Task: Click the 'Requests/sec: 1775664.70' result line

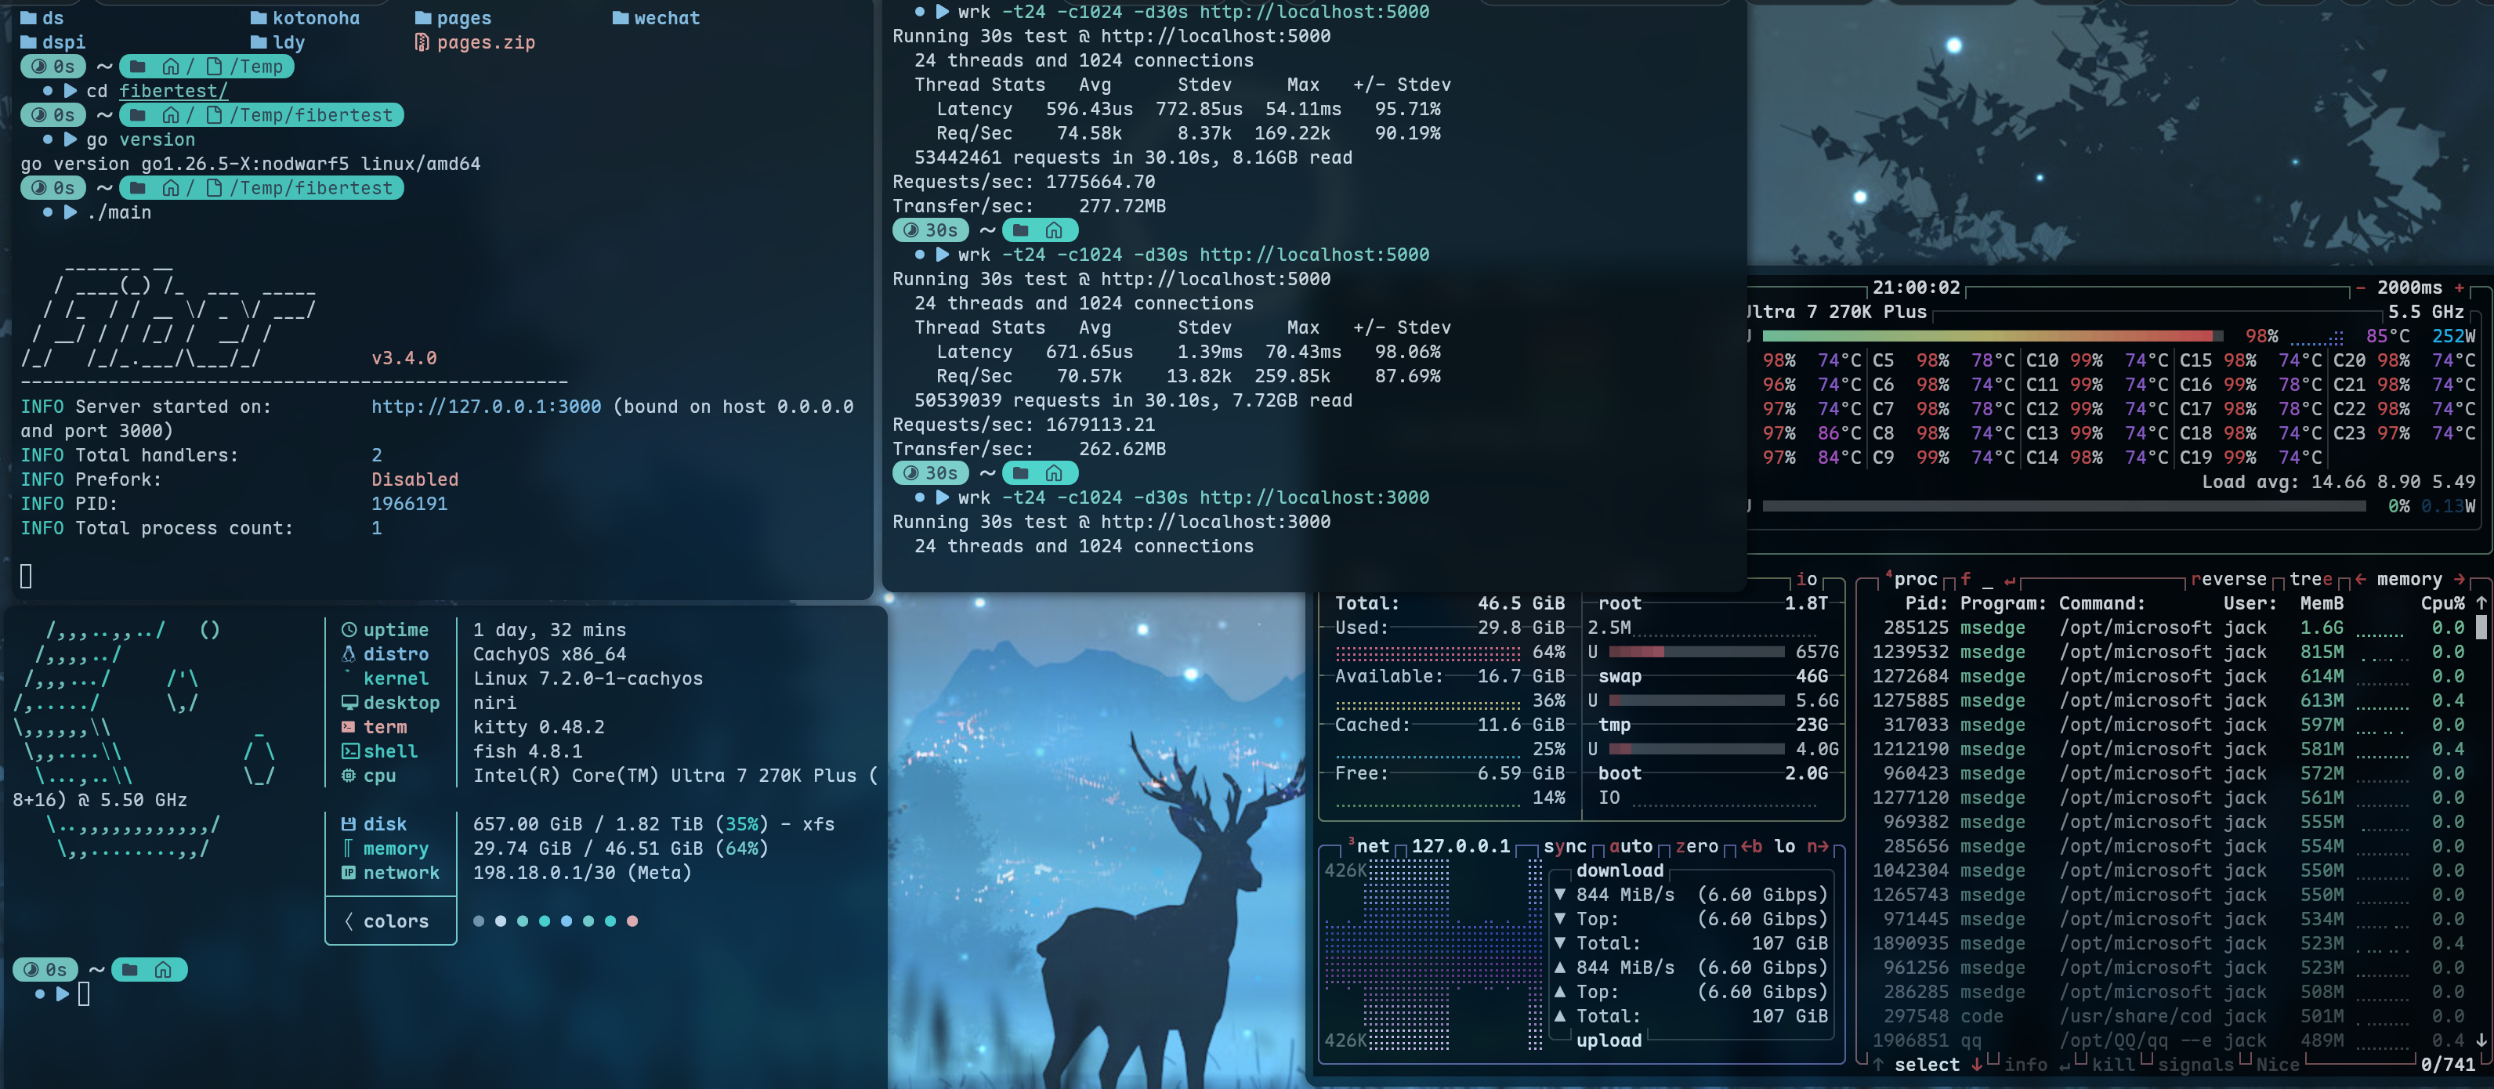Action: pyautogui.click(x=1023, y=182)
